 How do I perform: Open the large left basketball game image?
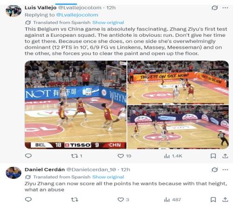point(75,105)
